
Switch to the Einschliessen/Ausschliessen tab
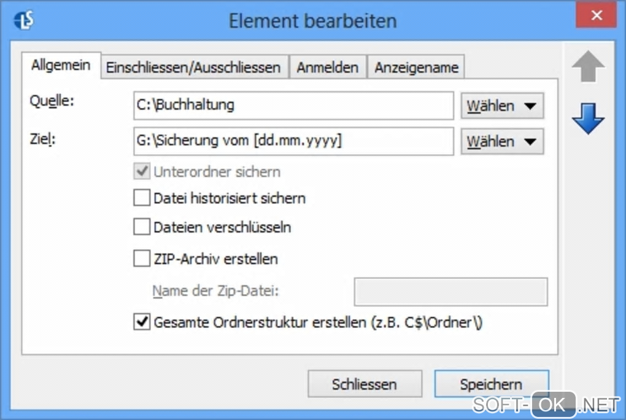(193, 68)
